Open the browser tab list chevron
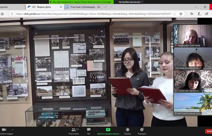 tap(111, 7)
